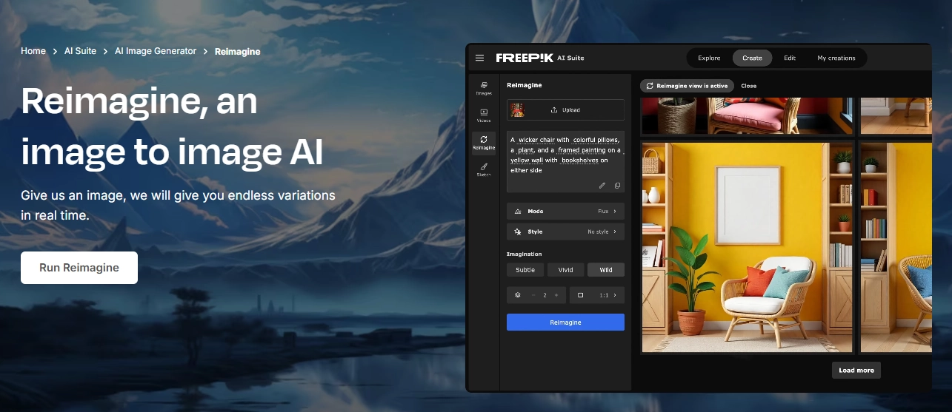This screenshot has width=952, height=412.
Task: Open the pink cushion chair image at top
Action: (747, 115)
